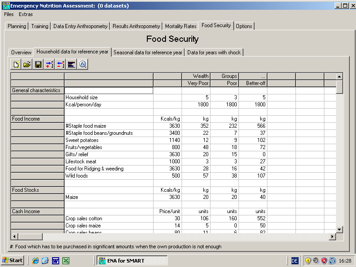This screenshot has height=267, width=356.
Task: Select Household data for reference year tab
Action: tap(73, 52)
